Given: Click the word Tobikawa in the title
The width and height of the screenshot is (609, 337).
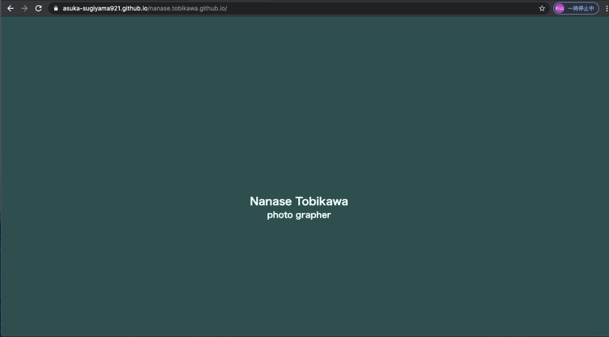Looking at the screenshot, I should pos(322,201).
